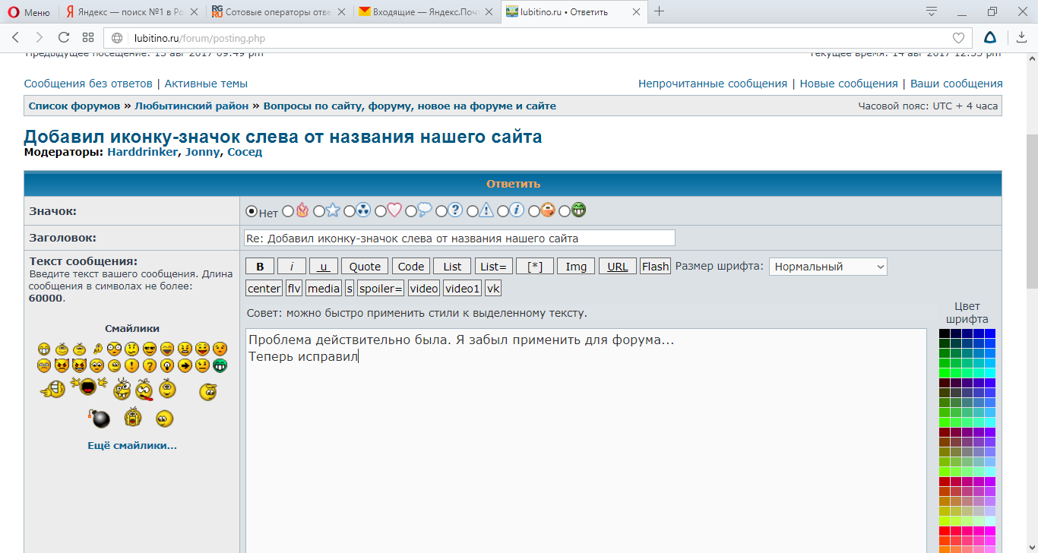Viewport: 1038px width, 553px height.
Task: Insert the yellow exclamation mark smiley
Action: (131, 365)
